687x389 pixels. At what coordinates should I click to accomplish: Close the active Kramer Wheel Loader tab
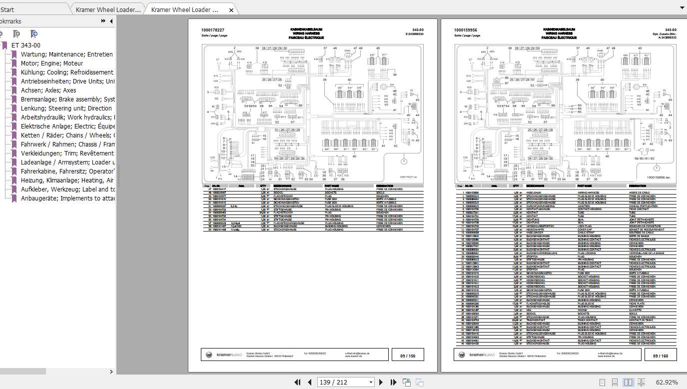click(231, 9)
